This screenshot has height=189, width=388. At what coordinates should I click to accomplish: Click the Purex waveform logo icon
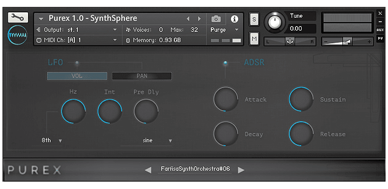click(x=17, y=35)
